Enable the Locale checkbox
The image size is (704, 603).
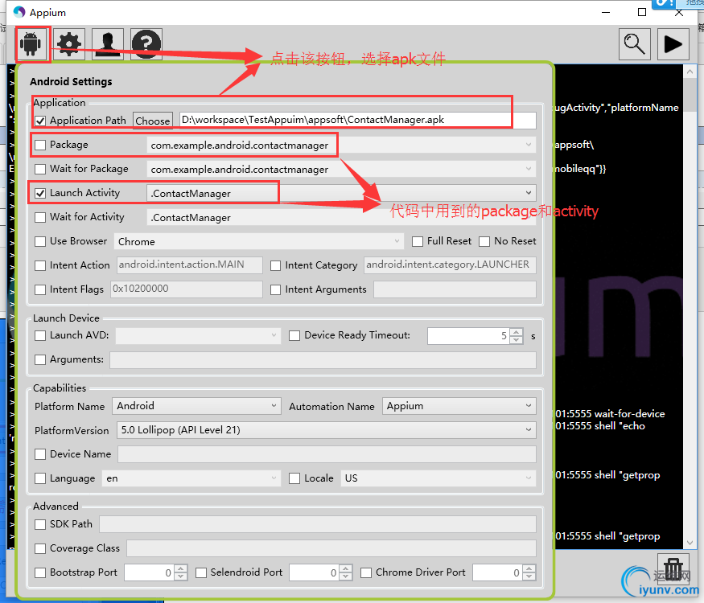click(294, 478)
